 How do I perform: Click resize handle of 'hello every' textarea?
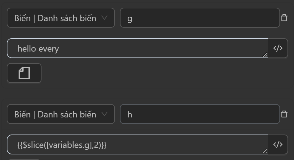[265, 55]
